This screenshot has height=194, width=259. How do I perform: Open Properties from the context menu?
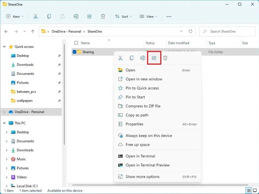[158, 124]
